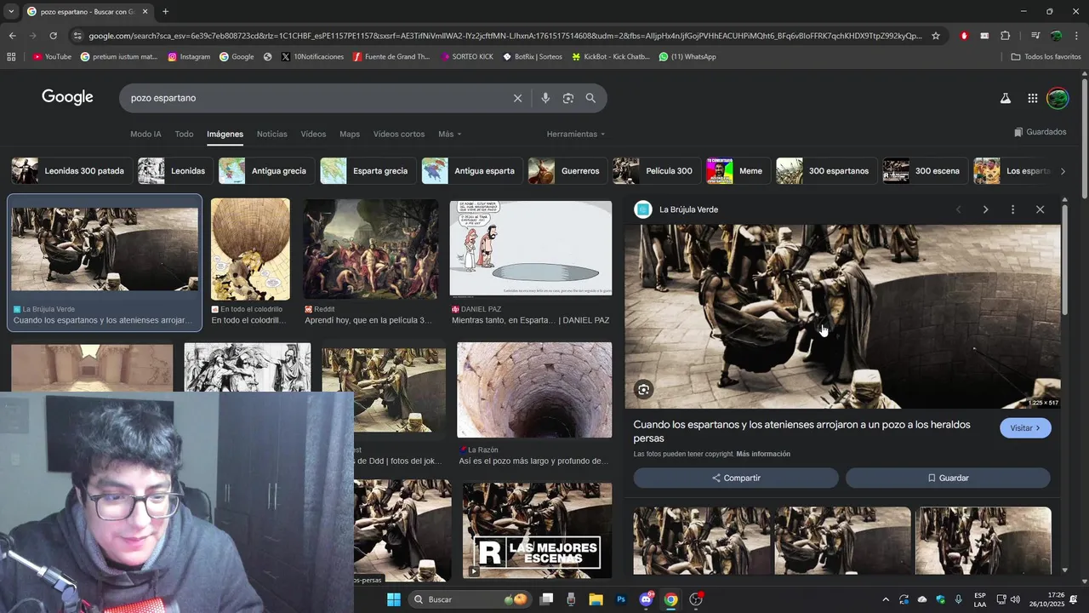This screenshot has height=613, width=1089.
Task: Click the Compartir button
Action: tap(736, 478)
